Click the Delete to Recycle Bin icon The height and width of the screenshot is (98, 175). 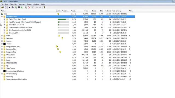point(26,7)
